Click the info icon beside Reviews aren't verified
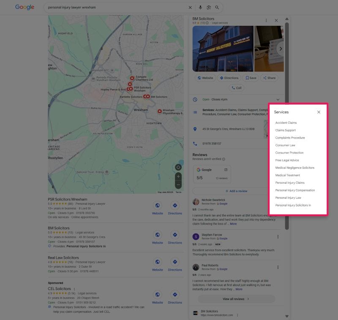This screenshot has width=338, height=320. [224, 159]
